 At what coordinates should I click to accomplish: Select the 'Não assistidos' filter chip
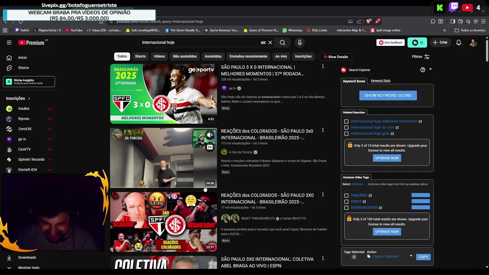click(x=185, y=57)
